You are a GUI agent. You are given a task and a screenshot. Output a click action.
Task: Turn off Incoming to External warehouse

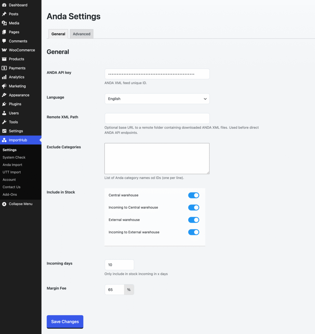pos(194,232)
